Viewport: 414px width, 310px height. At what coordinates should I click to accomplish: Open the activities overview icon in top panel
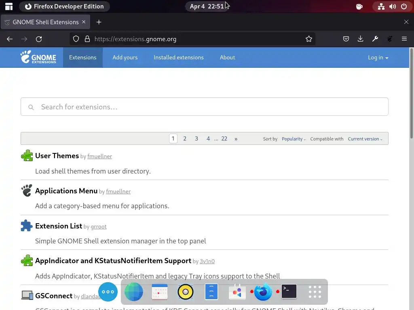9,6
